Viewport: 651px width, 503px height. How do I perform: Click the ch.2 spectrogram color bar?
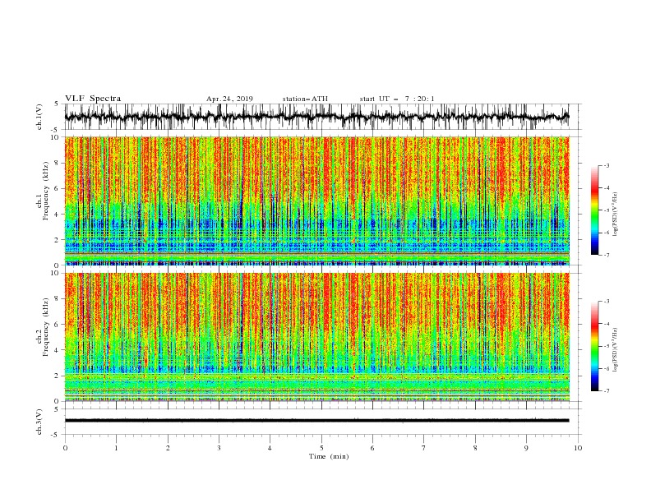tap(594, 346)
